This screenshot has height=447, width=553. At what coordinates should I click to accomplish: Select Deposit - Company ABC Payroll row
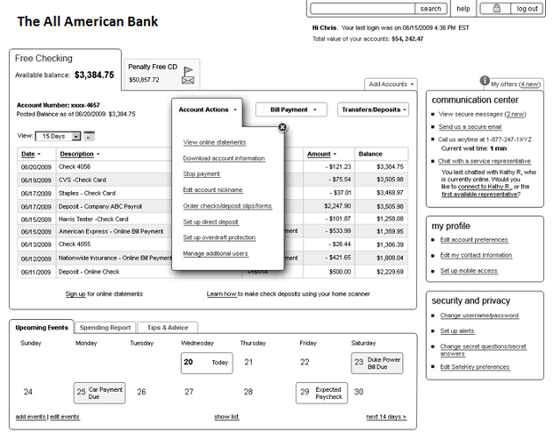[212, 206]
